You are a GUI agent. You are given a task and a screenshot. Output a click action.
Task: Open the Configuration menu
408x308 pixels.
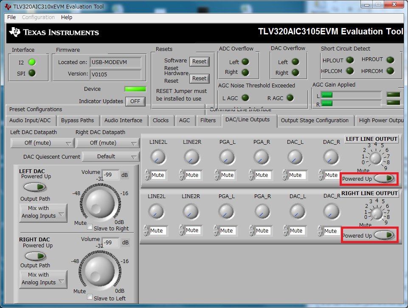(x=38, y=17)
